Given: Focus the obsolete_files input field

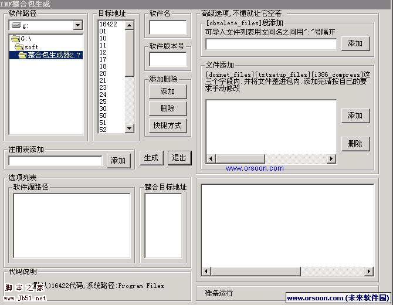Looking at the screenshot, I should [x=271, y=45].
